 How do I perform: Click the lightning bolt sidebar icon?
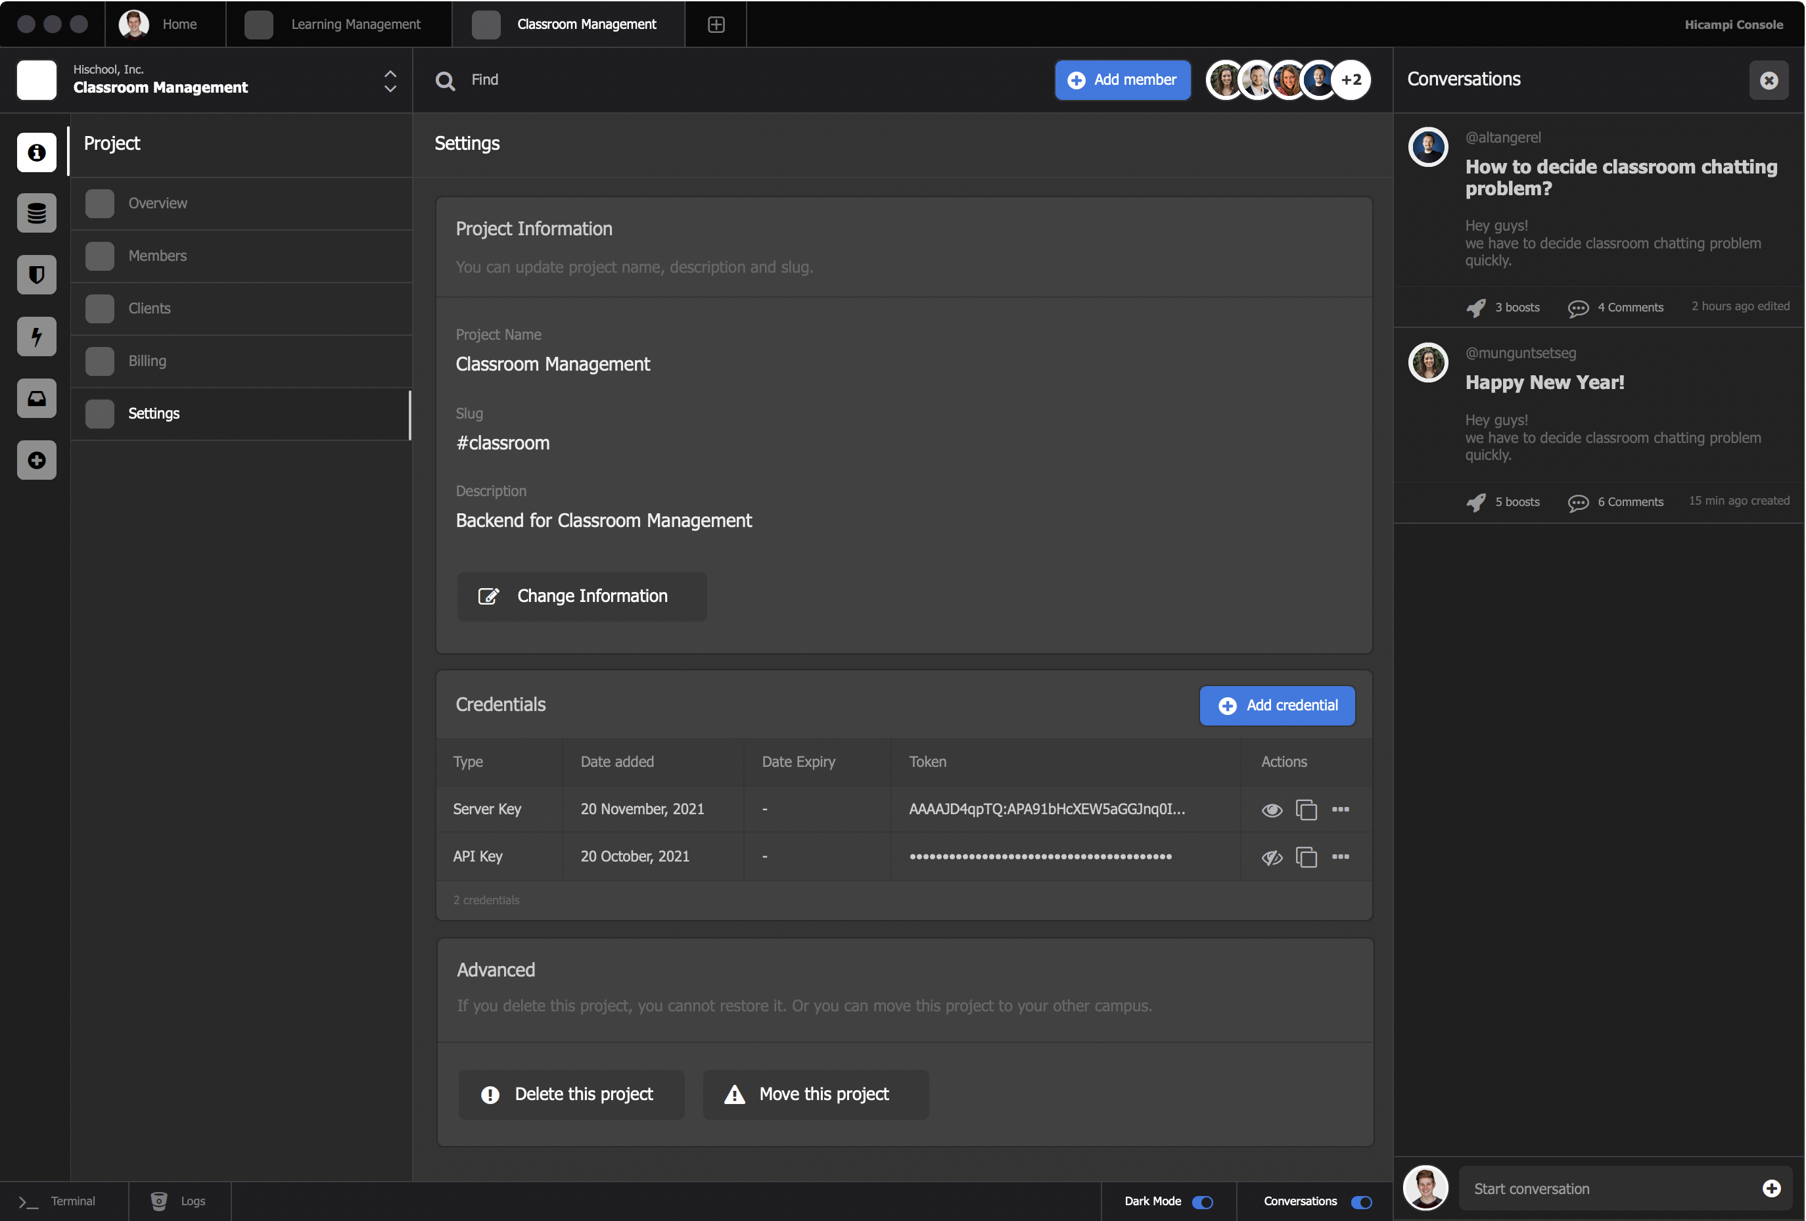35,336
